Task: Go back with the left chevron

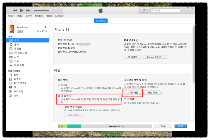Action: (11, 21)
